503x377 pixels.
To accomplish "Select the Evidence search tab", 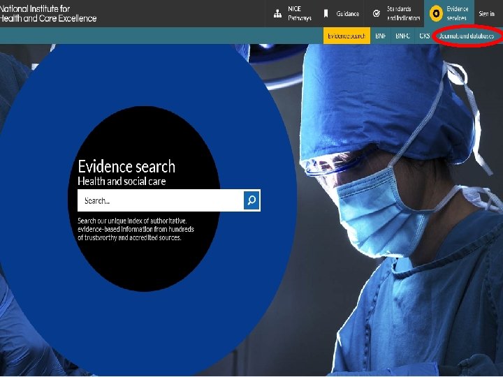I will tap(347, 36).
